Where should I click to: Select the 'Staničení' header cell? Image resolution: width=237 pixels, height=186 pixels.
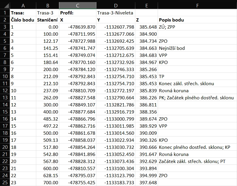47,20
